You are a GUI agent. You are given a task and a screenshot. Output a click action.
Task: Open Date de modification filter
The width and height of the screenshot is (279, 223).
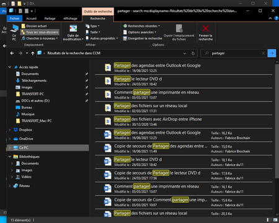click(73, 32)
